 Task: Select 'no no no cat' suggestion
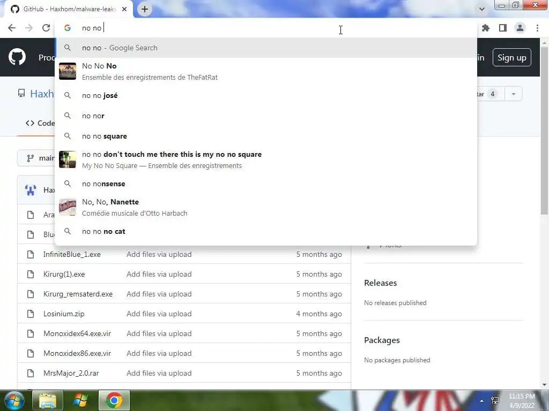tap(266, 231)
